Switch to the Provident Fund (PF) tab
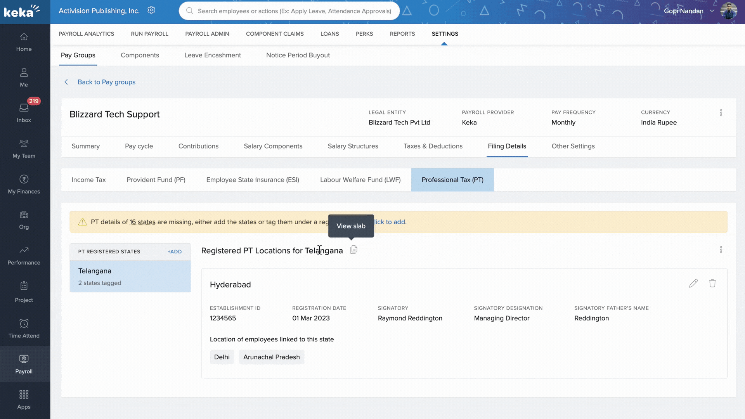 156,180
